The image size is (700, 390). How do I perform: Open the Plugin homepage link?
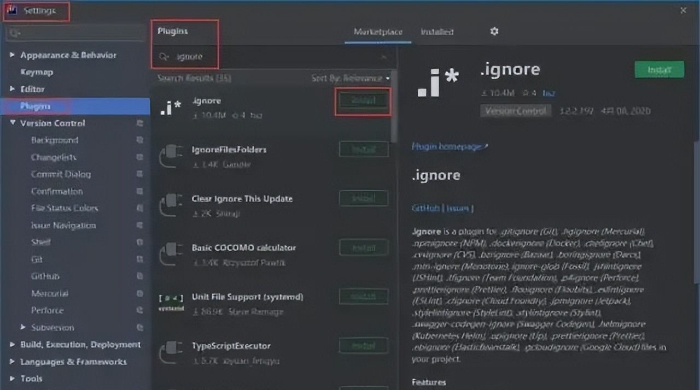pyautogui.click(x=449, y=147)
